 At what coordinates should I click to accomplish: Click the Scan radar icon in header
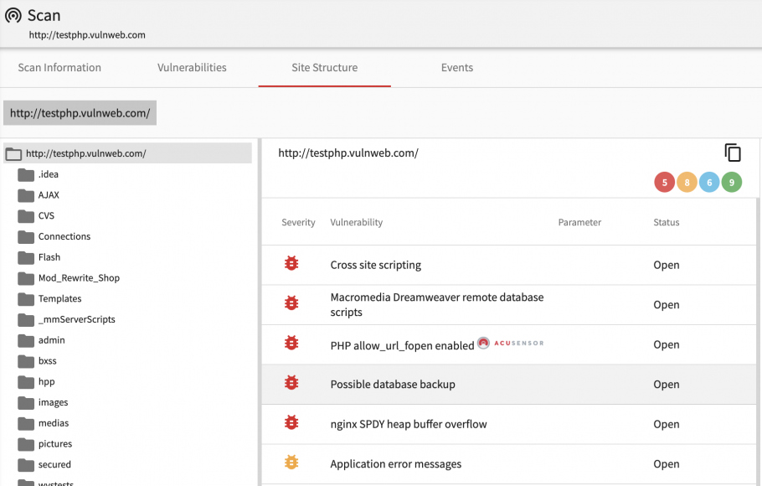tap(13, 16)
